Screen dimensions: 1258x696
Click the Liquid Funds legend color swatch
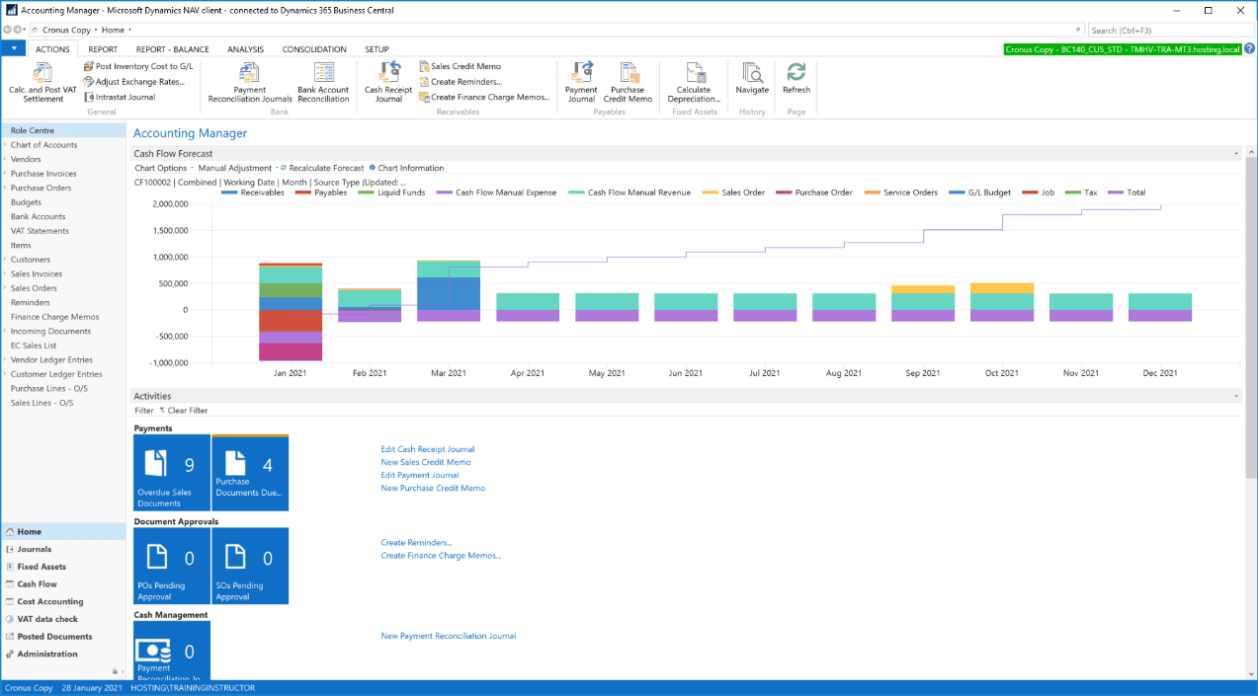[365, 193]
